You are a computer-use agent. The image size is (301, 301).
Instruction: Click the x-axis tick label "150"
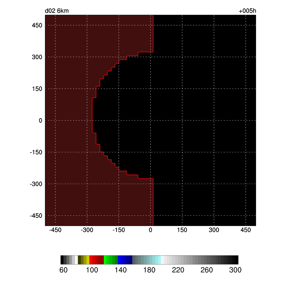pyautogui.click(x=182, y=230)
